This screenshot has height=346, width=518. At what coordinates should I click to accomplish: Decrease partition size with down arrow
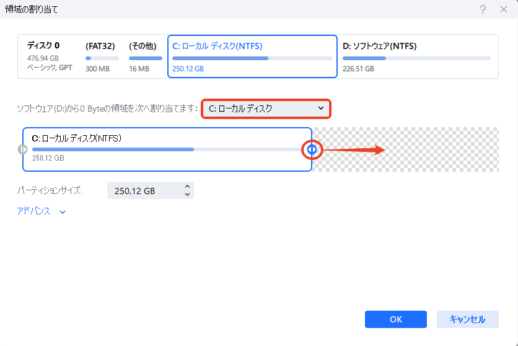[188, 195]
